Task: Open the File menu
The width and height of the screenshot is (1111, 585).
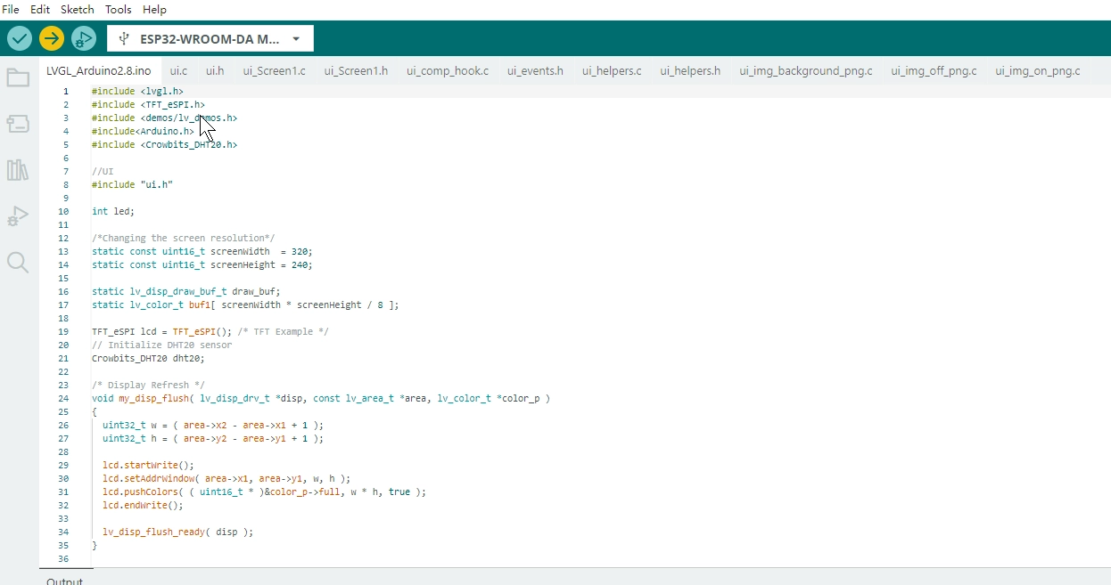Action: [11, 9]
